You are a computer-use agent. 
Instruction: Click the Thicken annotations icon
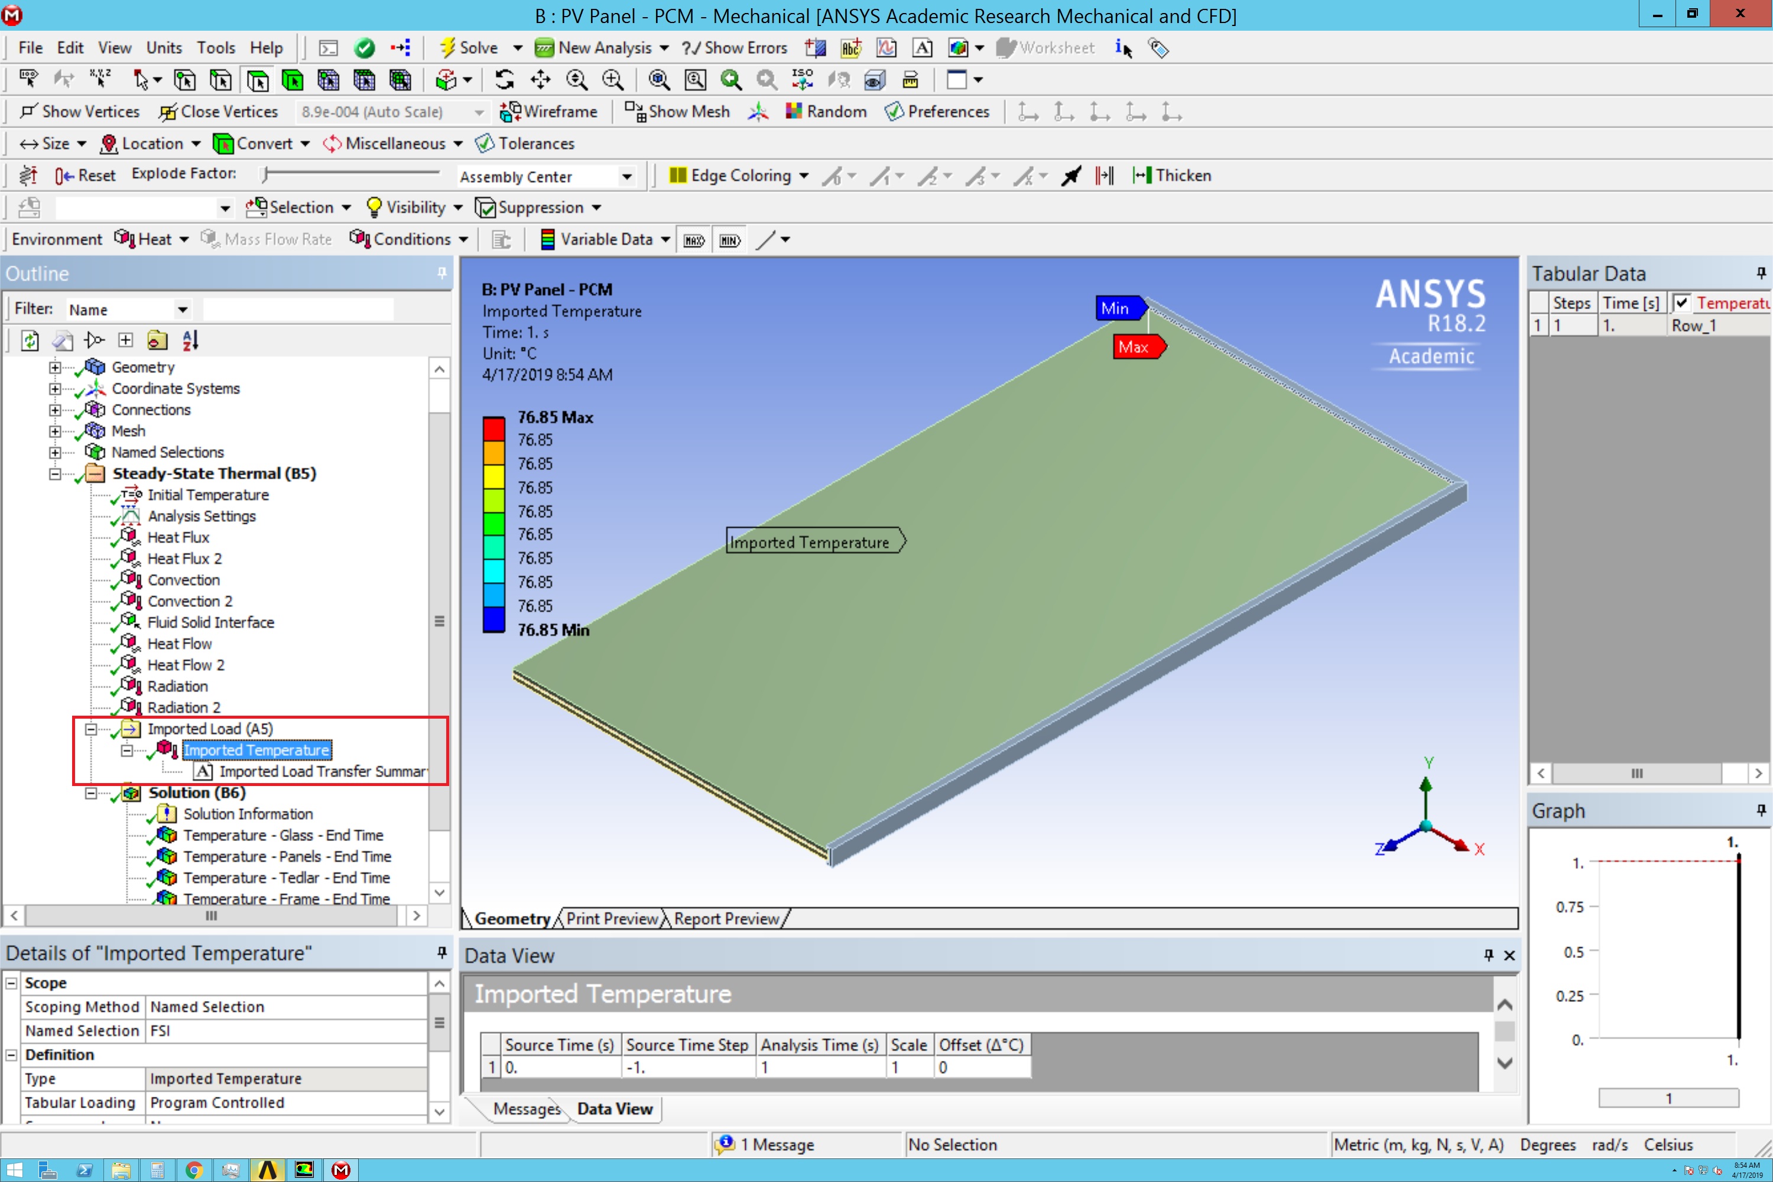(x=1141, y=176)
